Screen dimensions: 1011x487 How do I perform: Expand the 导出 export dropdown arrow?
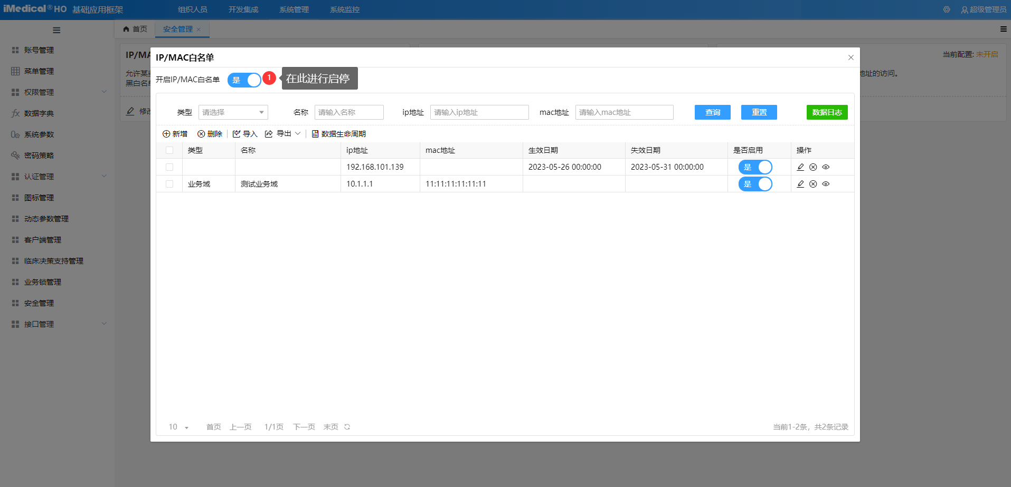click(x=298, y=134)
